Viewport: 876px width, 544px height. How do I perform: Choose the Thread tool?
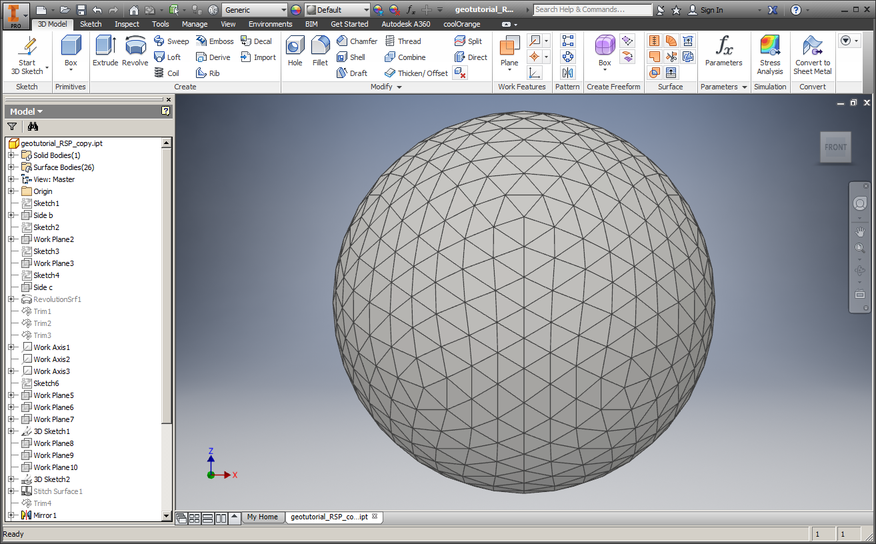click(403, 41)
